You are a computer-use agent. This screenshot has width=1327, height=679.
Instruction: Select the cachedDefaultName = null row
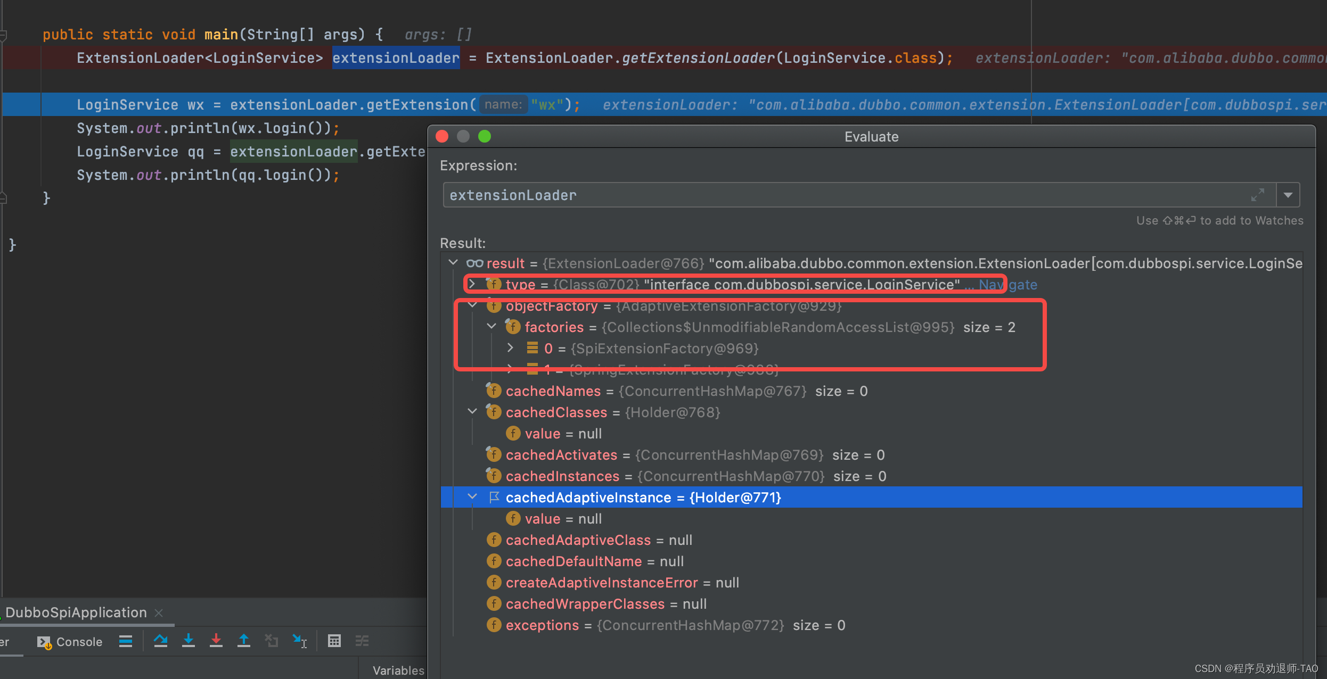coord(872,561)
